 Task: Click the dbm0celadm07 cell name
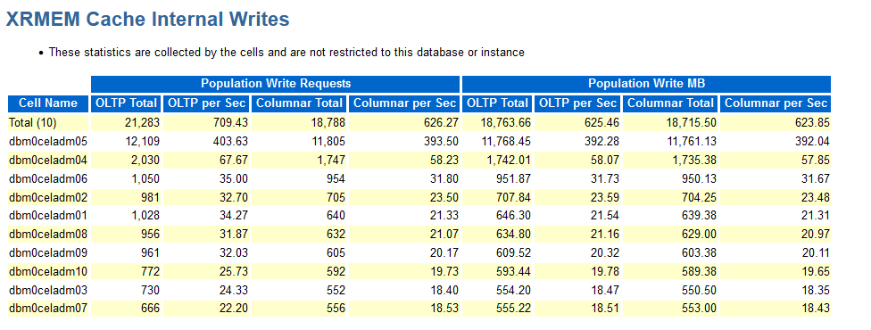coord(48,309)
